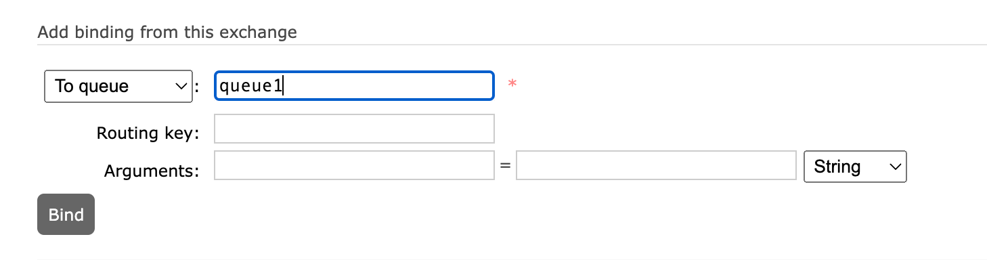The width and height of the screenshot is (987, 260).
Task: Click the chevron arrow on the To queue selector
Action: pyautogui.click(x=181, y=87)
